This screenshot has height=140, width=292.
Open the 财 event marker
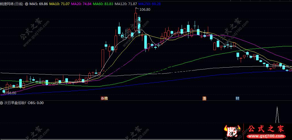[x=237, y=98]
